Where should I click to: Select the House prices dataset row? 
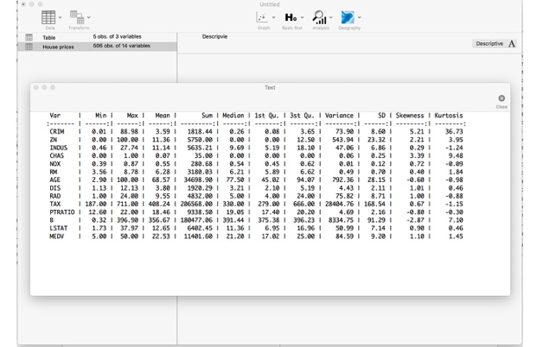point(97,47)
